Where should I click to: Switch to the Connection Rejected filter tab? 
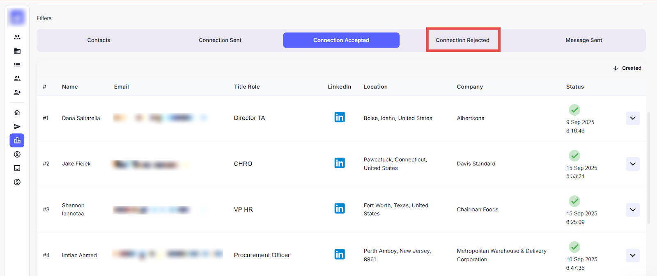click(x=462, y=40)
